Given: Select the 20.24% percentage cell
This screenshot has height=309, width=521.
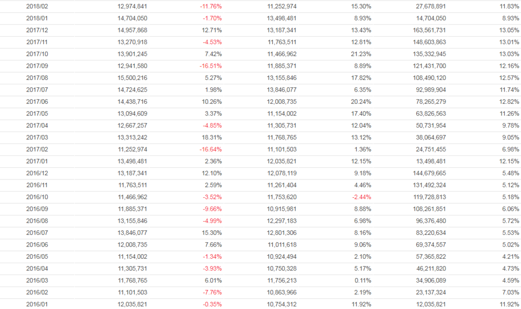Looking at the screenshot, I should [x=361, y=102].
